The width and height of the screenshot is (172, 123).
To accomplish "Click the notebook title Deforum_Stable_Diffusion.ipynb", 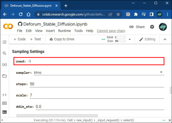I will (x=55, y=24).
